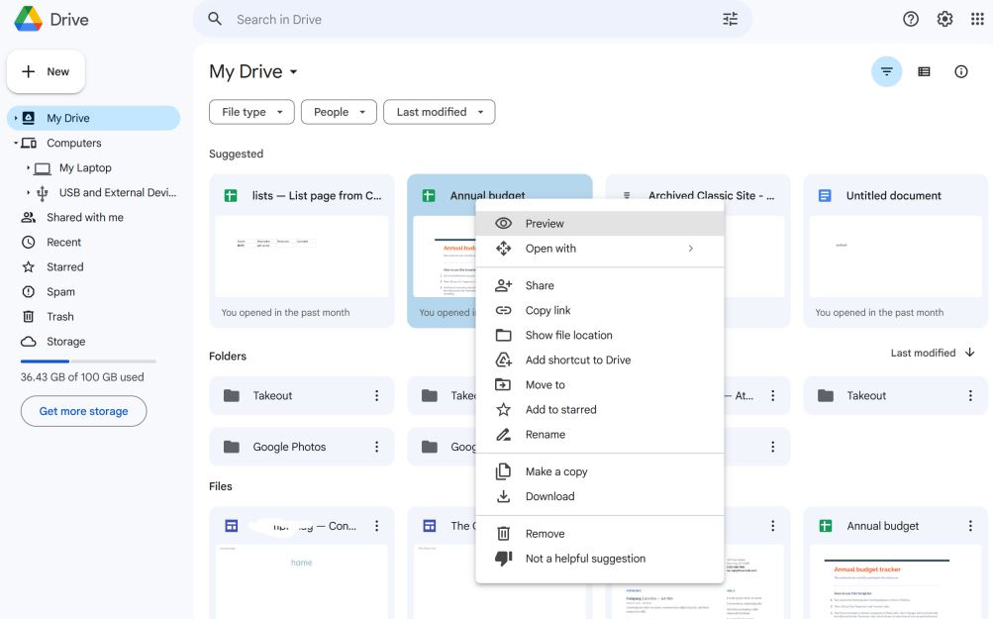
Task: Open Shared with me
Action: [x=85, y=217]
